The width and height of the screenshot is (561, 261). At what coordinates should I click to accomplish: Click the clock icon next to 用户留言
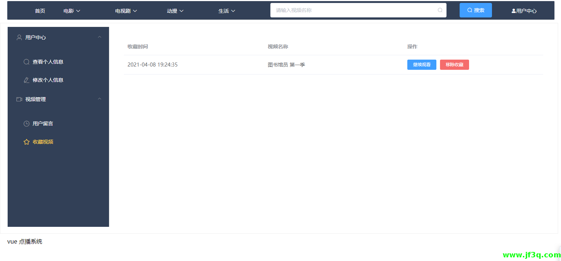(27, 124)
